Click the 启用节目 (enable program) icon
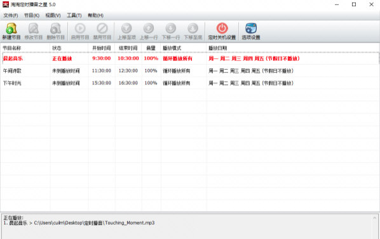The height and width of the screenshot is (239, 380). pos(80,29)
